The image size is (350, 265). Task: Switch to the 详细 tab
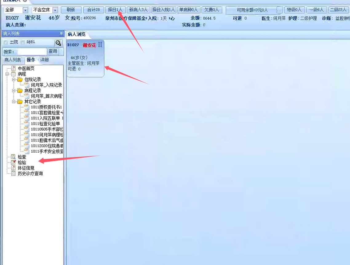click(x=44, y=60)
